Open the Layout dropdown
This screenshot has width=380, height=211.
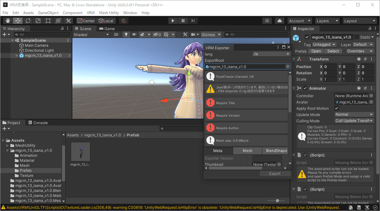click(359, 21)
